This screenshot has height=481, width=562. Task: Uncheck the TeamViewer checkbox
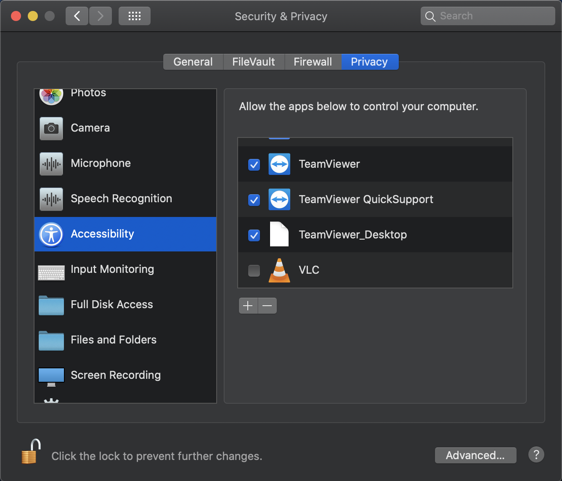[254, 164]
